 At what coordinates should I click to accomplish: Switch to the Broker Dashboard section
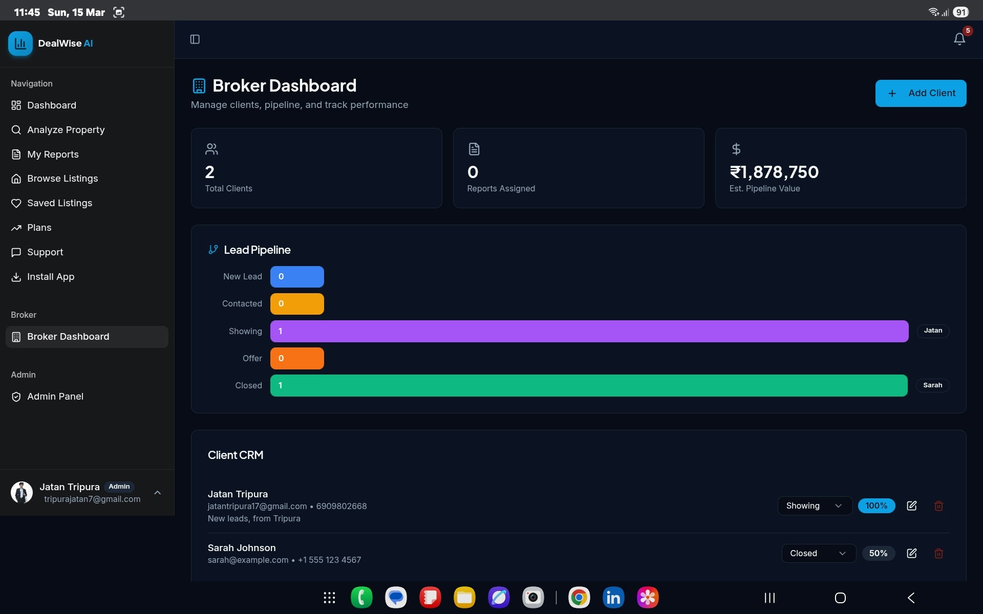68,337
